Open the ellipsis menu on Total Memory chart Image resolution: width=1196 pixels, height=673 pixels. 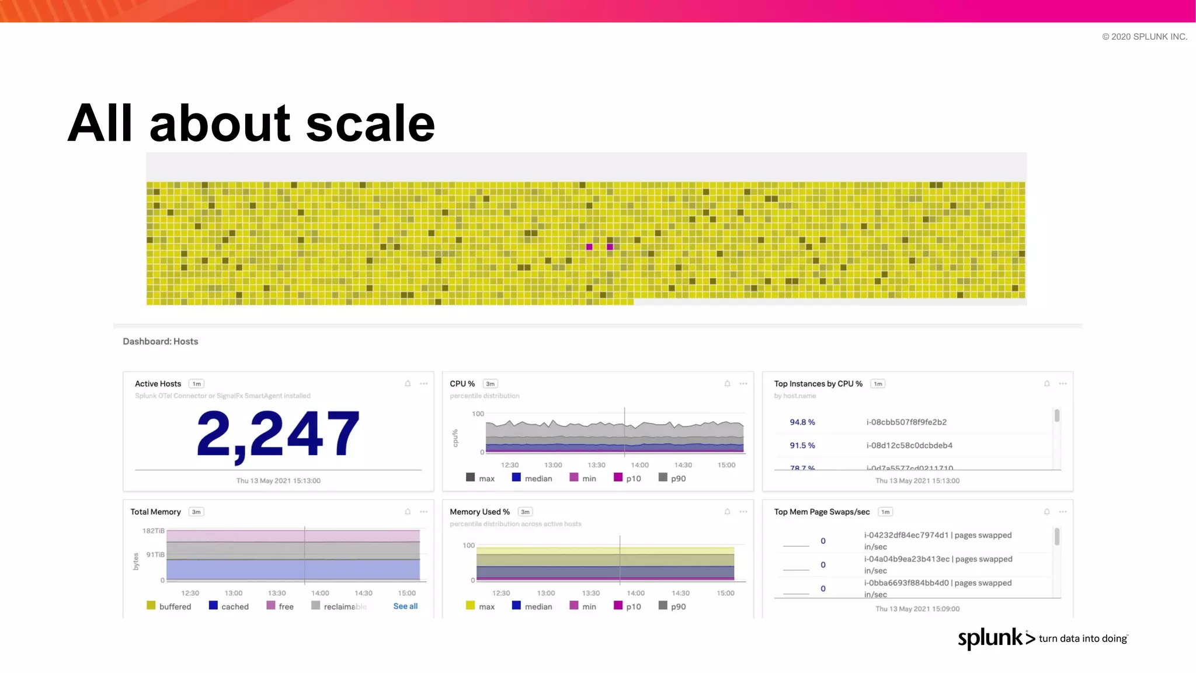[x=424, y=512]
